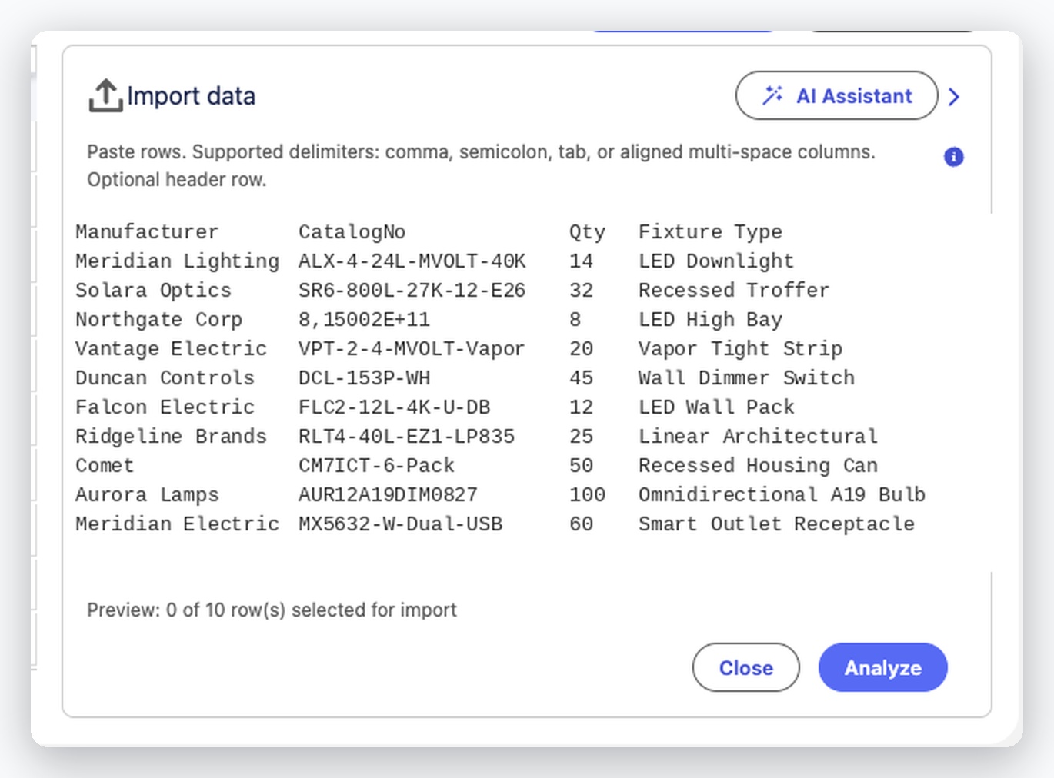
Task: Click the Fixture Type header text
Action: (710, 232)
